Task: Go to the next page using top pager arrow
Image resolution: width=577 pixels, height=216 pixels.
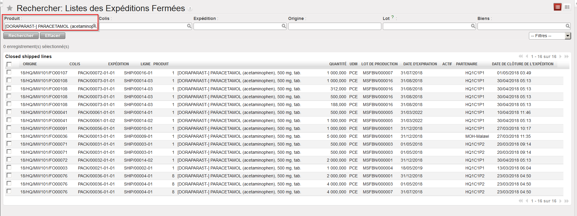Action: 560,56
